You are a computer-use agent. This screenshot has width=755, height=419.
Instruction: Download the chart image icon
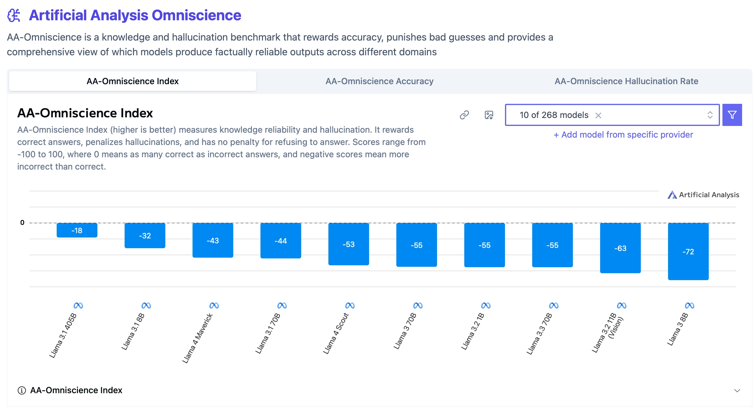(x=489, y=115)
